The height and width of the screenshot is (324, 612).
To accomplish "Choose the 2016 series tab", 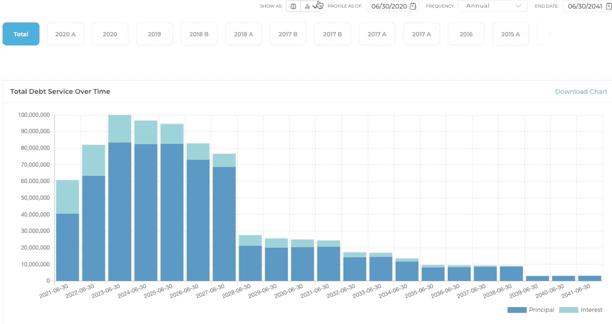I will [x=466, y=34].
